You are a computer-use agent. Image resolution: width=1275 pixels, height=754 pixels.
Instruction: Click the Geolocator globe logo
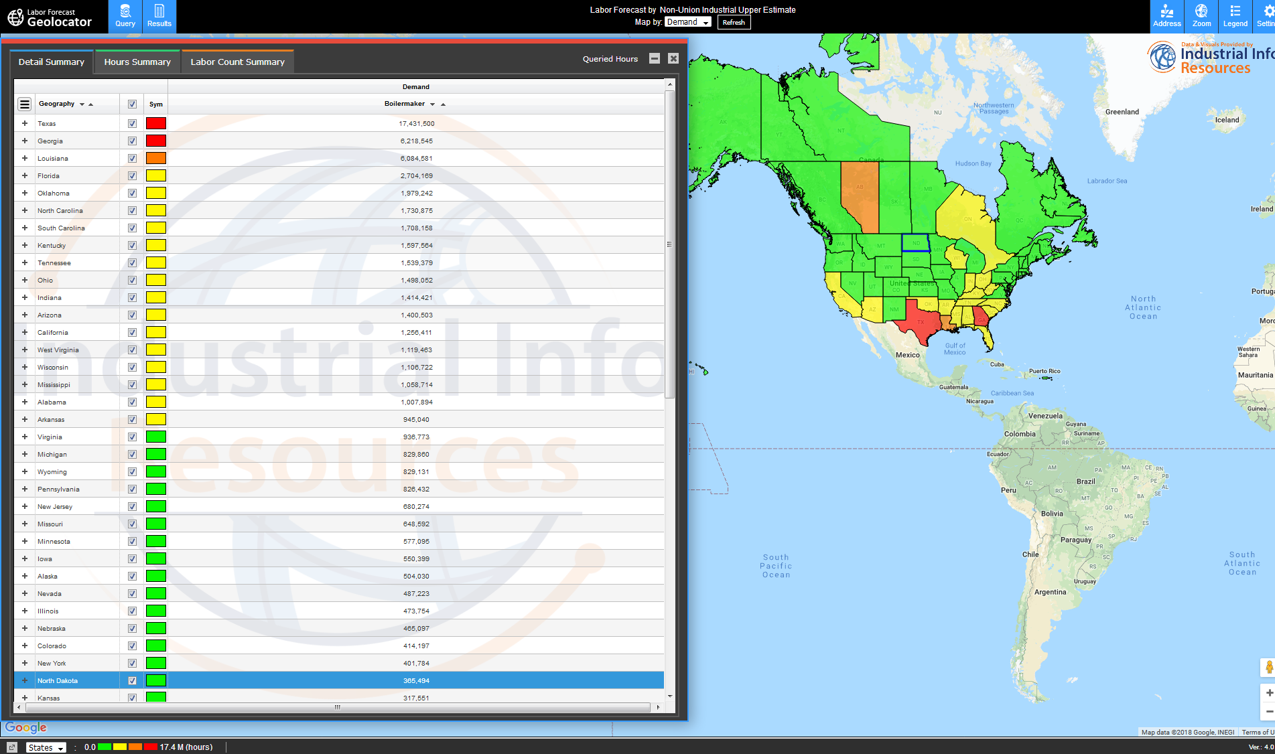pos(15,16)
